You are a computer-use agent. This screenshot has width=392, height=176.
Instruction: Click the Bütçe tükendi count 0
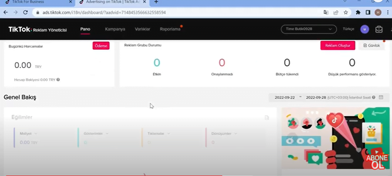287,62
